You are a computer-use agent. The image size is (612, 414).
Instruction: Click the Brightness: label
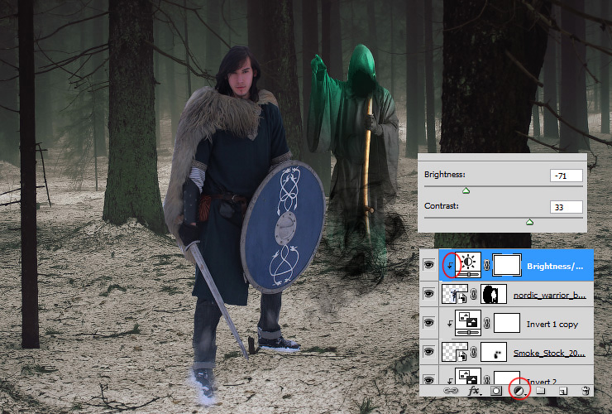coord(445,175)
